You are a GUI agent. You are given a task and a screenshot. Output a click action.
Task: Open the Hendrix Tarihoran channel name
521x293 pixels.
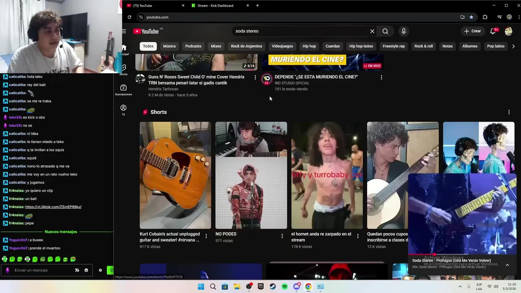163,89
